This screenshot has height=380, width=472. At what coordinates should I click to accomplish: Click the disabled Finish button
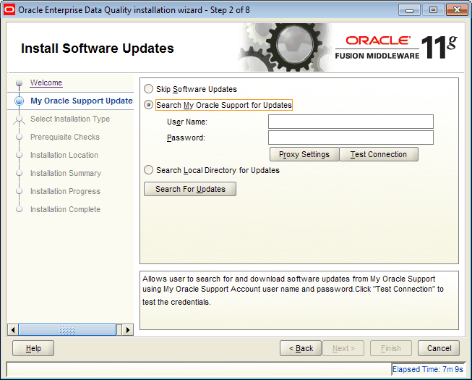click(x=391, y=348)
